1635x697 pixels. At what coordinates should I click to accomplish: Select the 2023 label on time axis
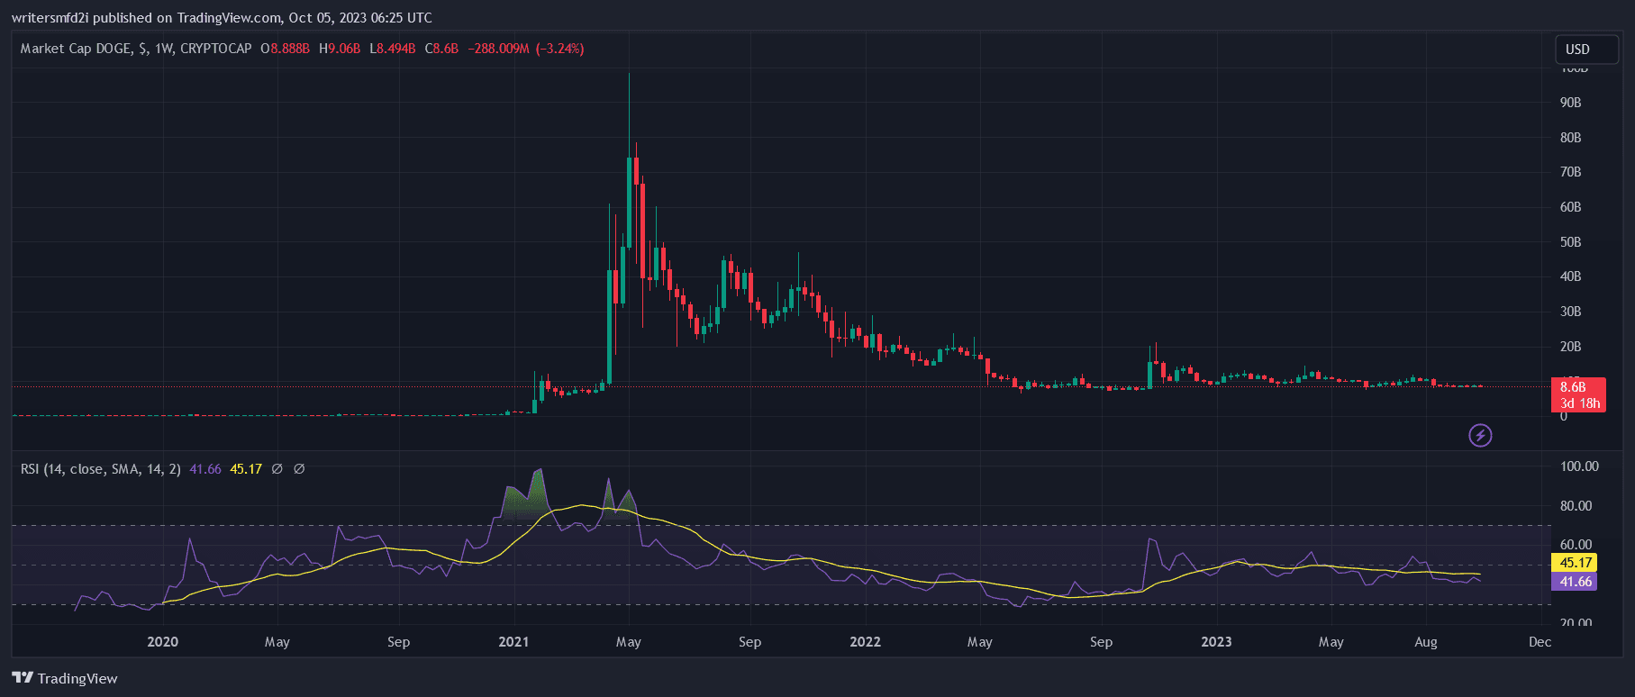click(x=1216, y=642)
